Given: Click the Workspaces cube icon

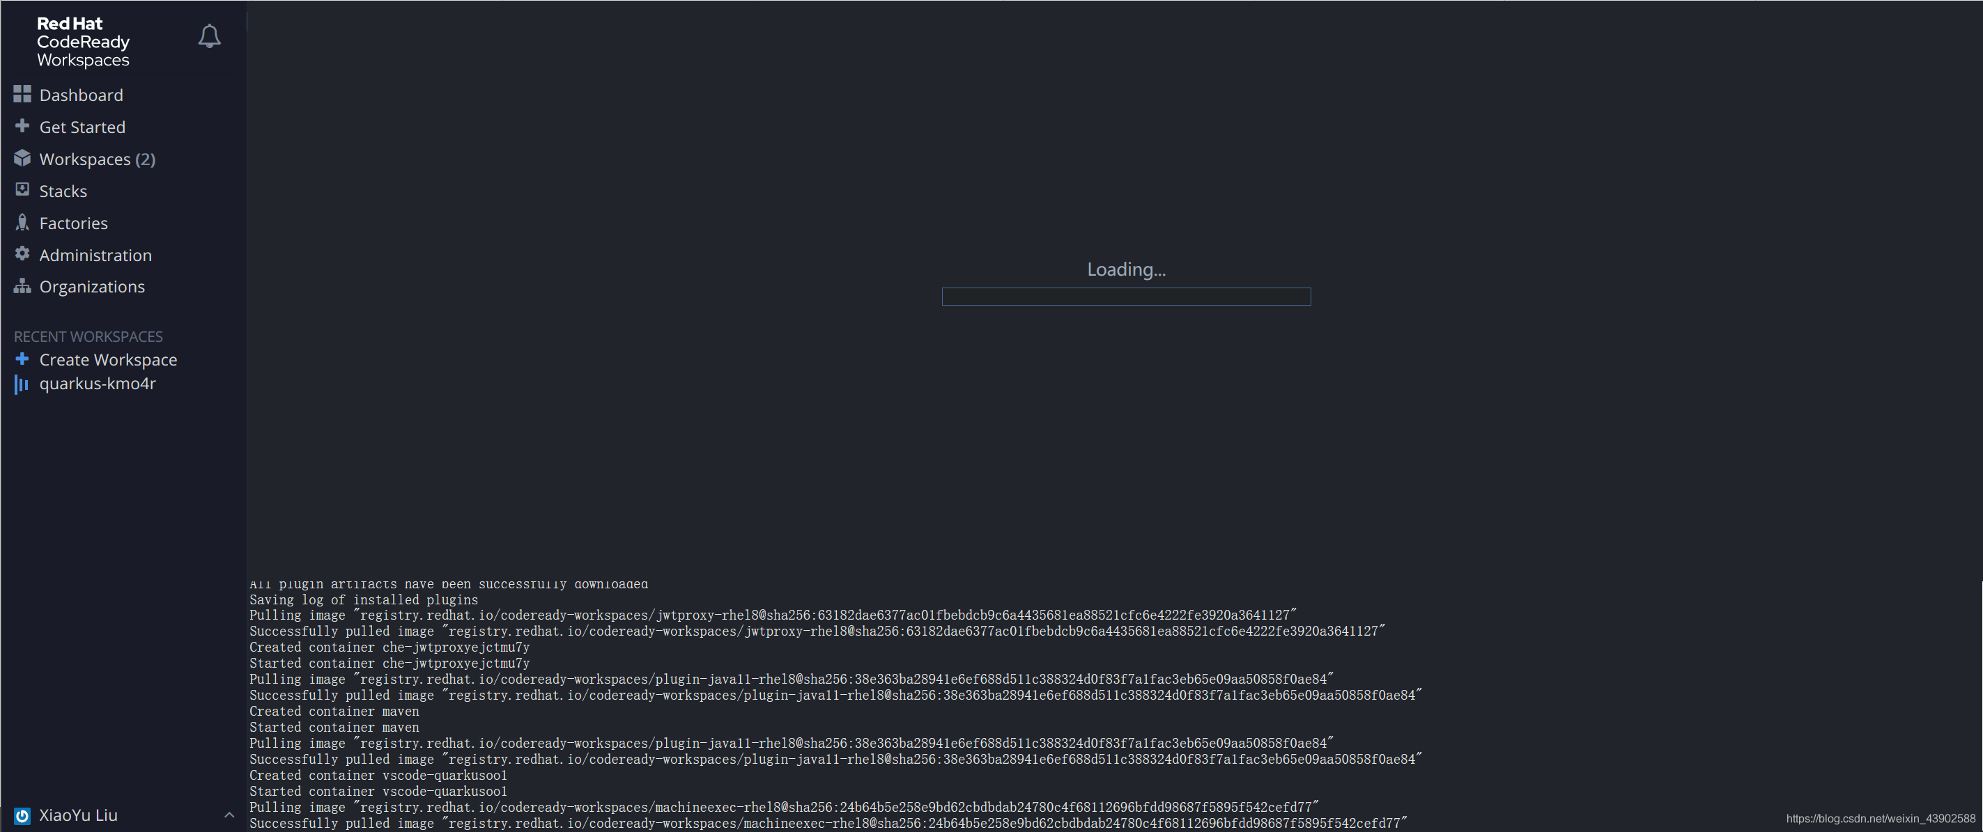Looking at the screenshot, I should (x=22, y=157).
